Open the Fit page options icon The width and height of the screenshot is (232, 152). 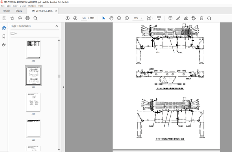point(150,18)
